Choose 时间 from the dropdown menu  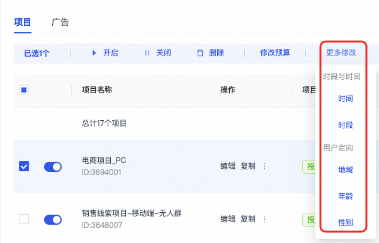pos(346,99)
